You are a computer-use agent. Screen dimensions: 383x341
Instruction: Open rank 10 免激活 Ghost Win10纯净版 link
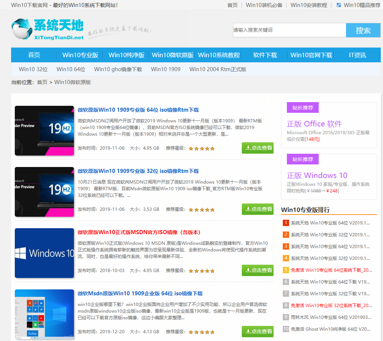coord(331,329)
